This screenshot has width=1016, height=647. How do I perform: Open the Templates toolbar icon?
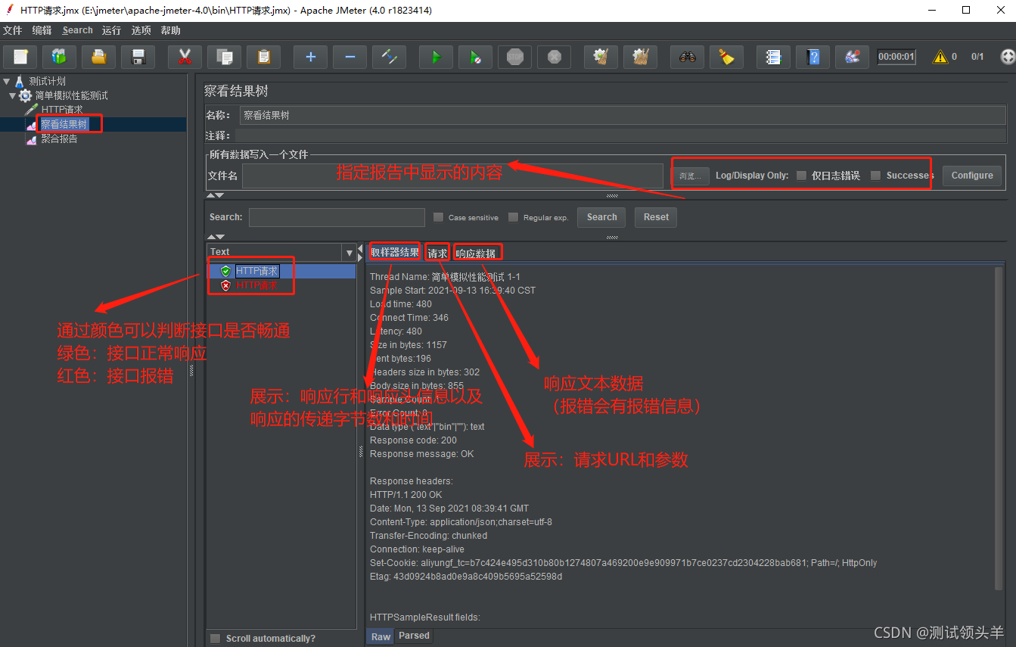[x=59, y=57]
